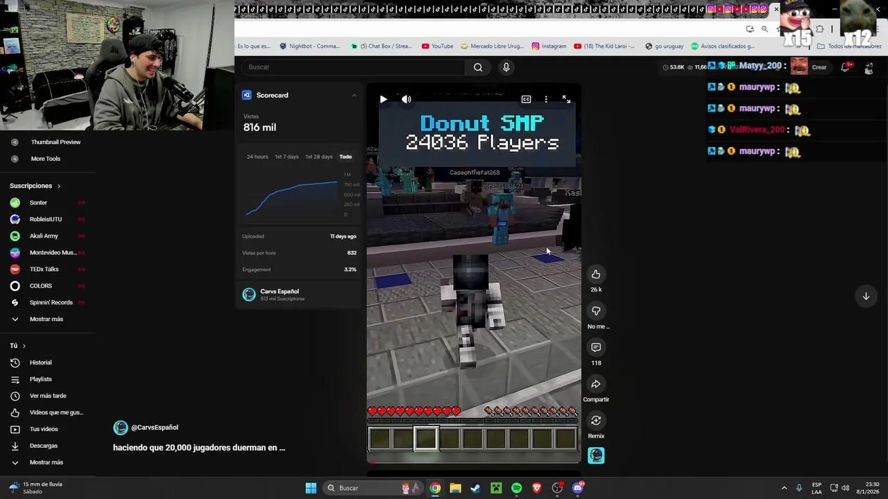Like the short with 26 k likes
888x499 pixels.
[596, 274]
